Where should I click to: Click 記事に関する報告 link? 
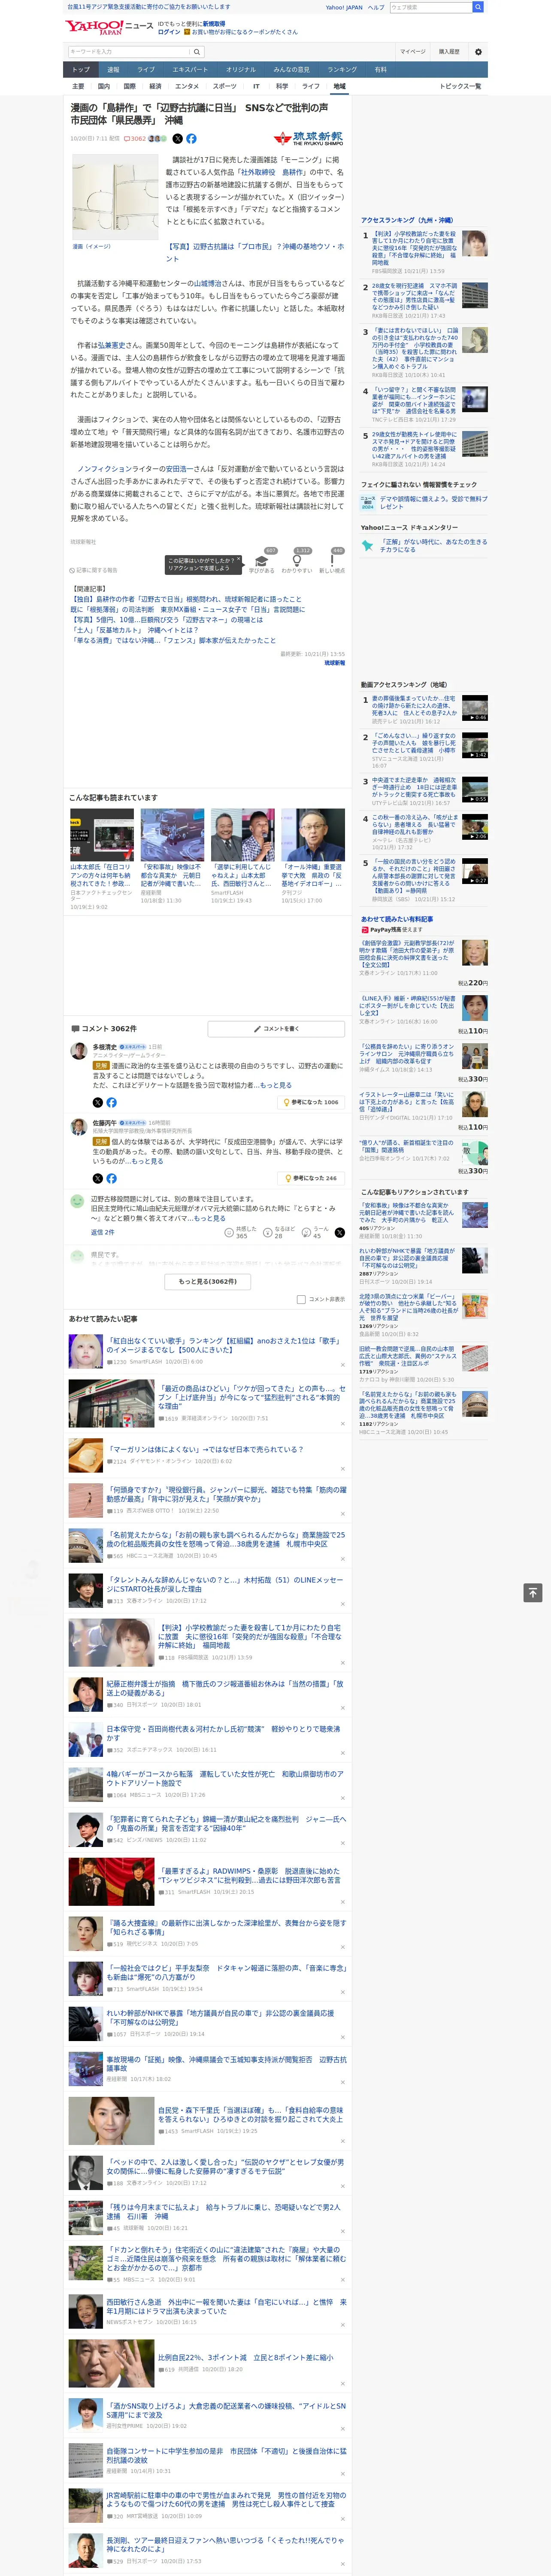click(x=94, y=570)
